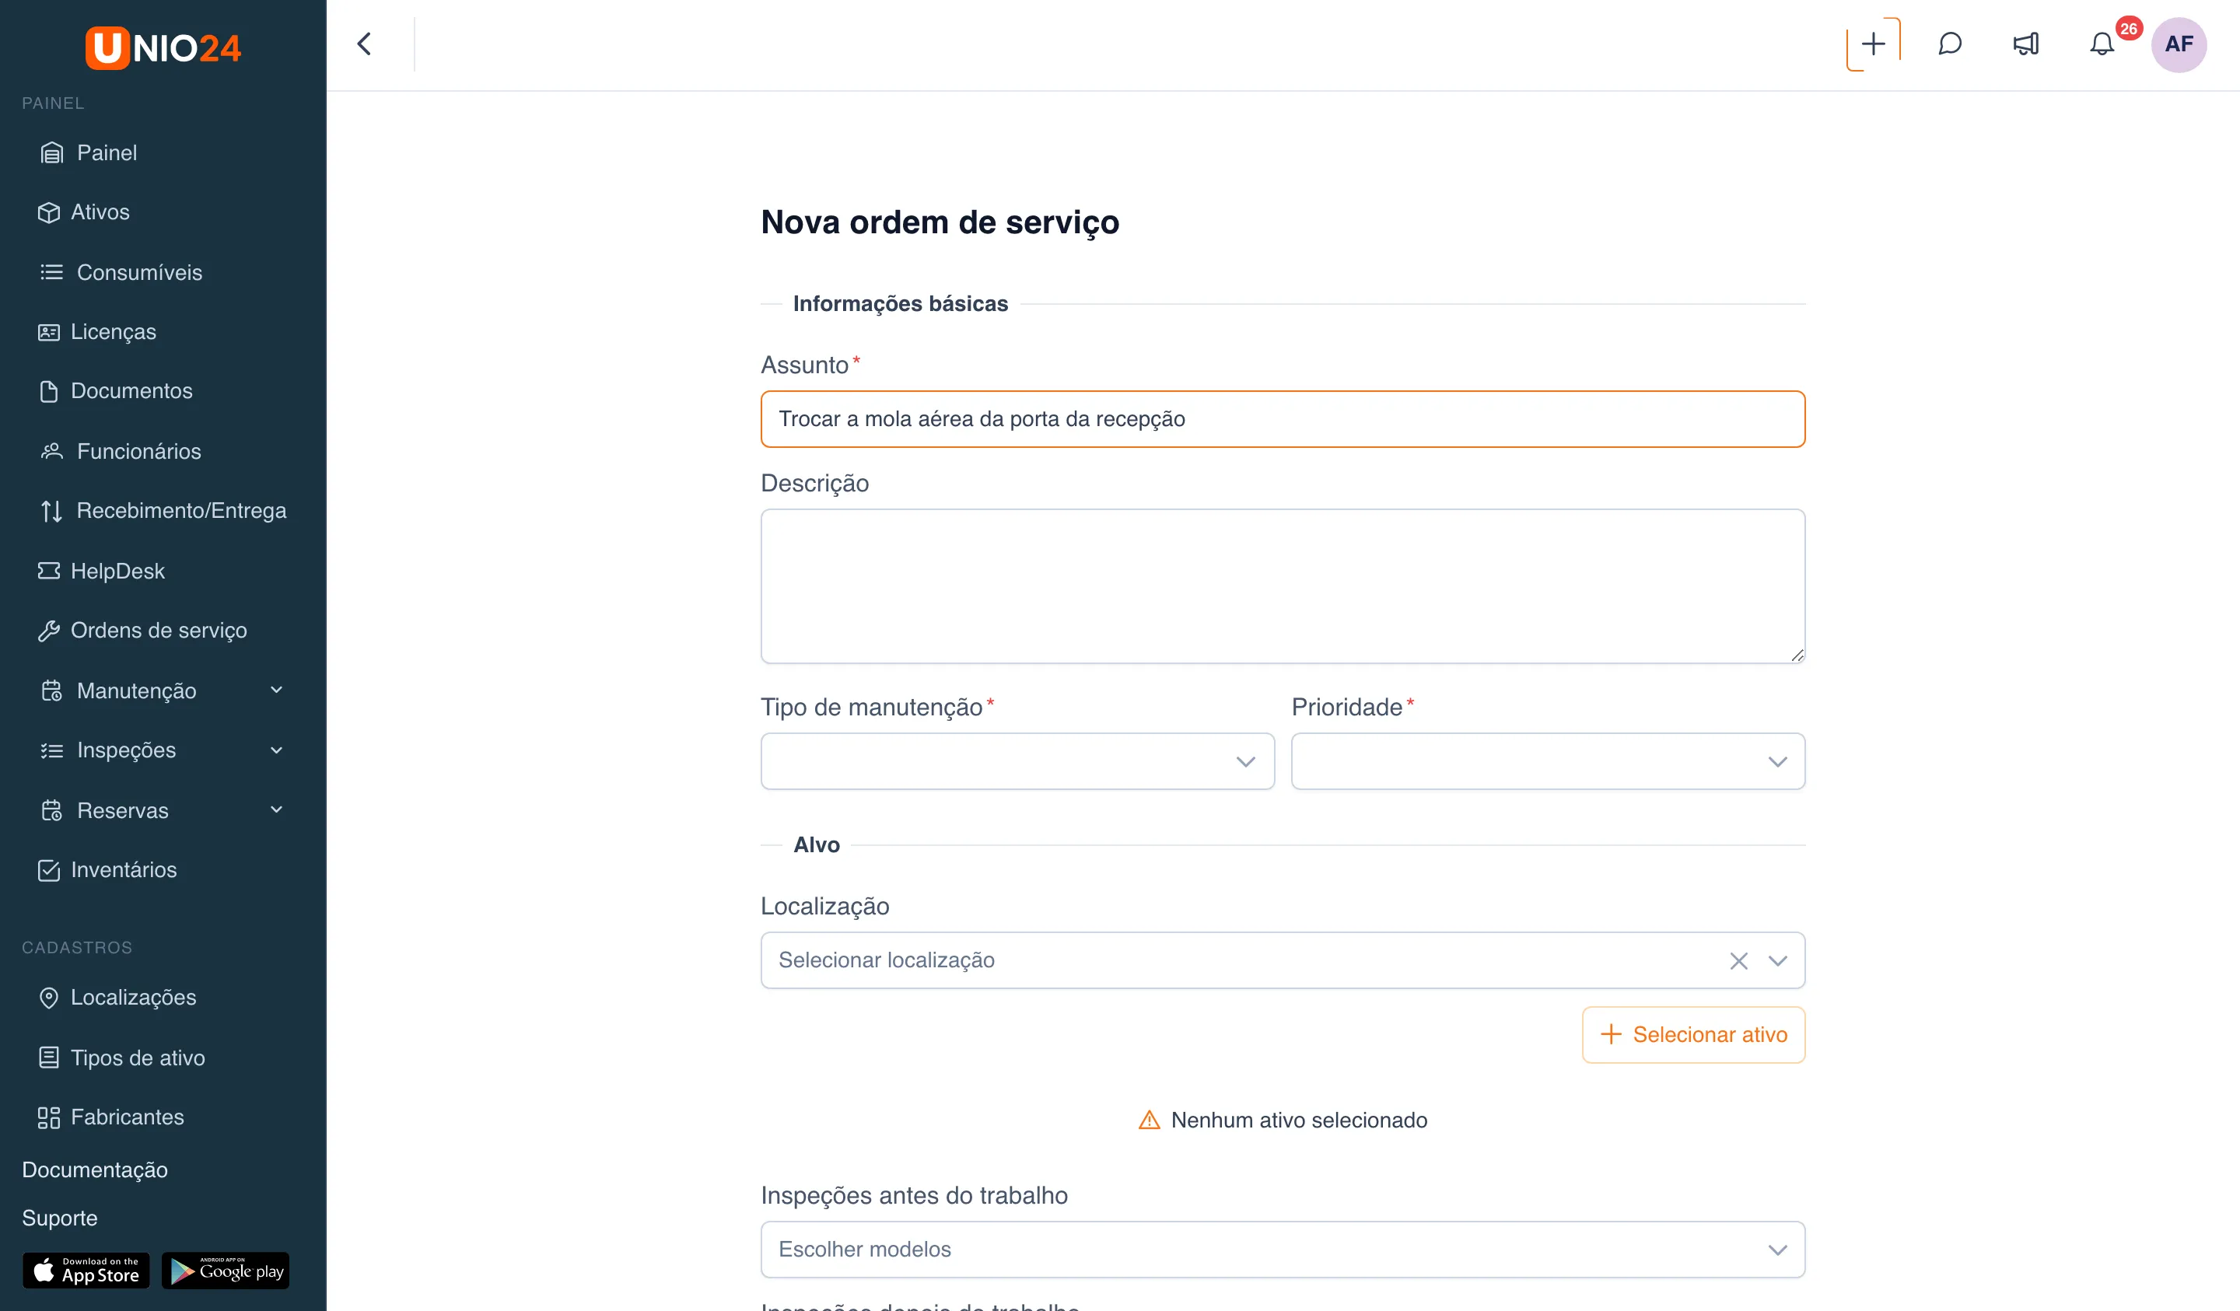
Task: Open the megaphone announcements icon
Action: pos(2026,44)
